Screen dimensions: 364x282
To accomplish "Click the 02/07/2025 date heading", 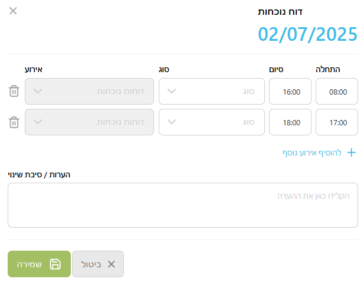I will point(307,34).
